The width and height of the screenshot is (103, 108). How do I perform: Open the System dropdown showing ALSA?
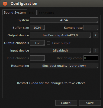64,20
